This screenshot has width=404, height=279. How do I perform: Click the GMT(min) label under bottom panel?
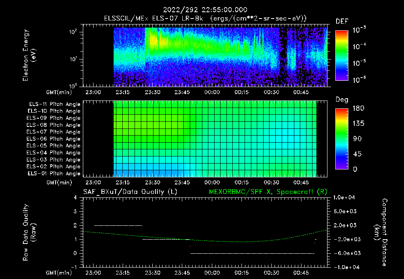(59, 273)
